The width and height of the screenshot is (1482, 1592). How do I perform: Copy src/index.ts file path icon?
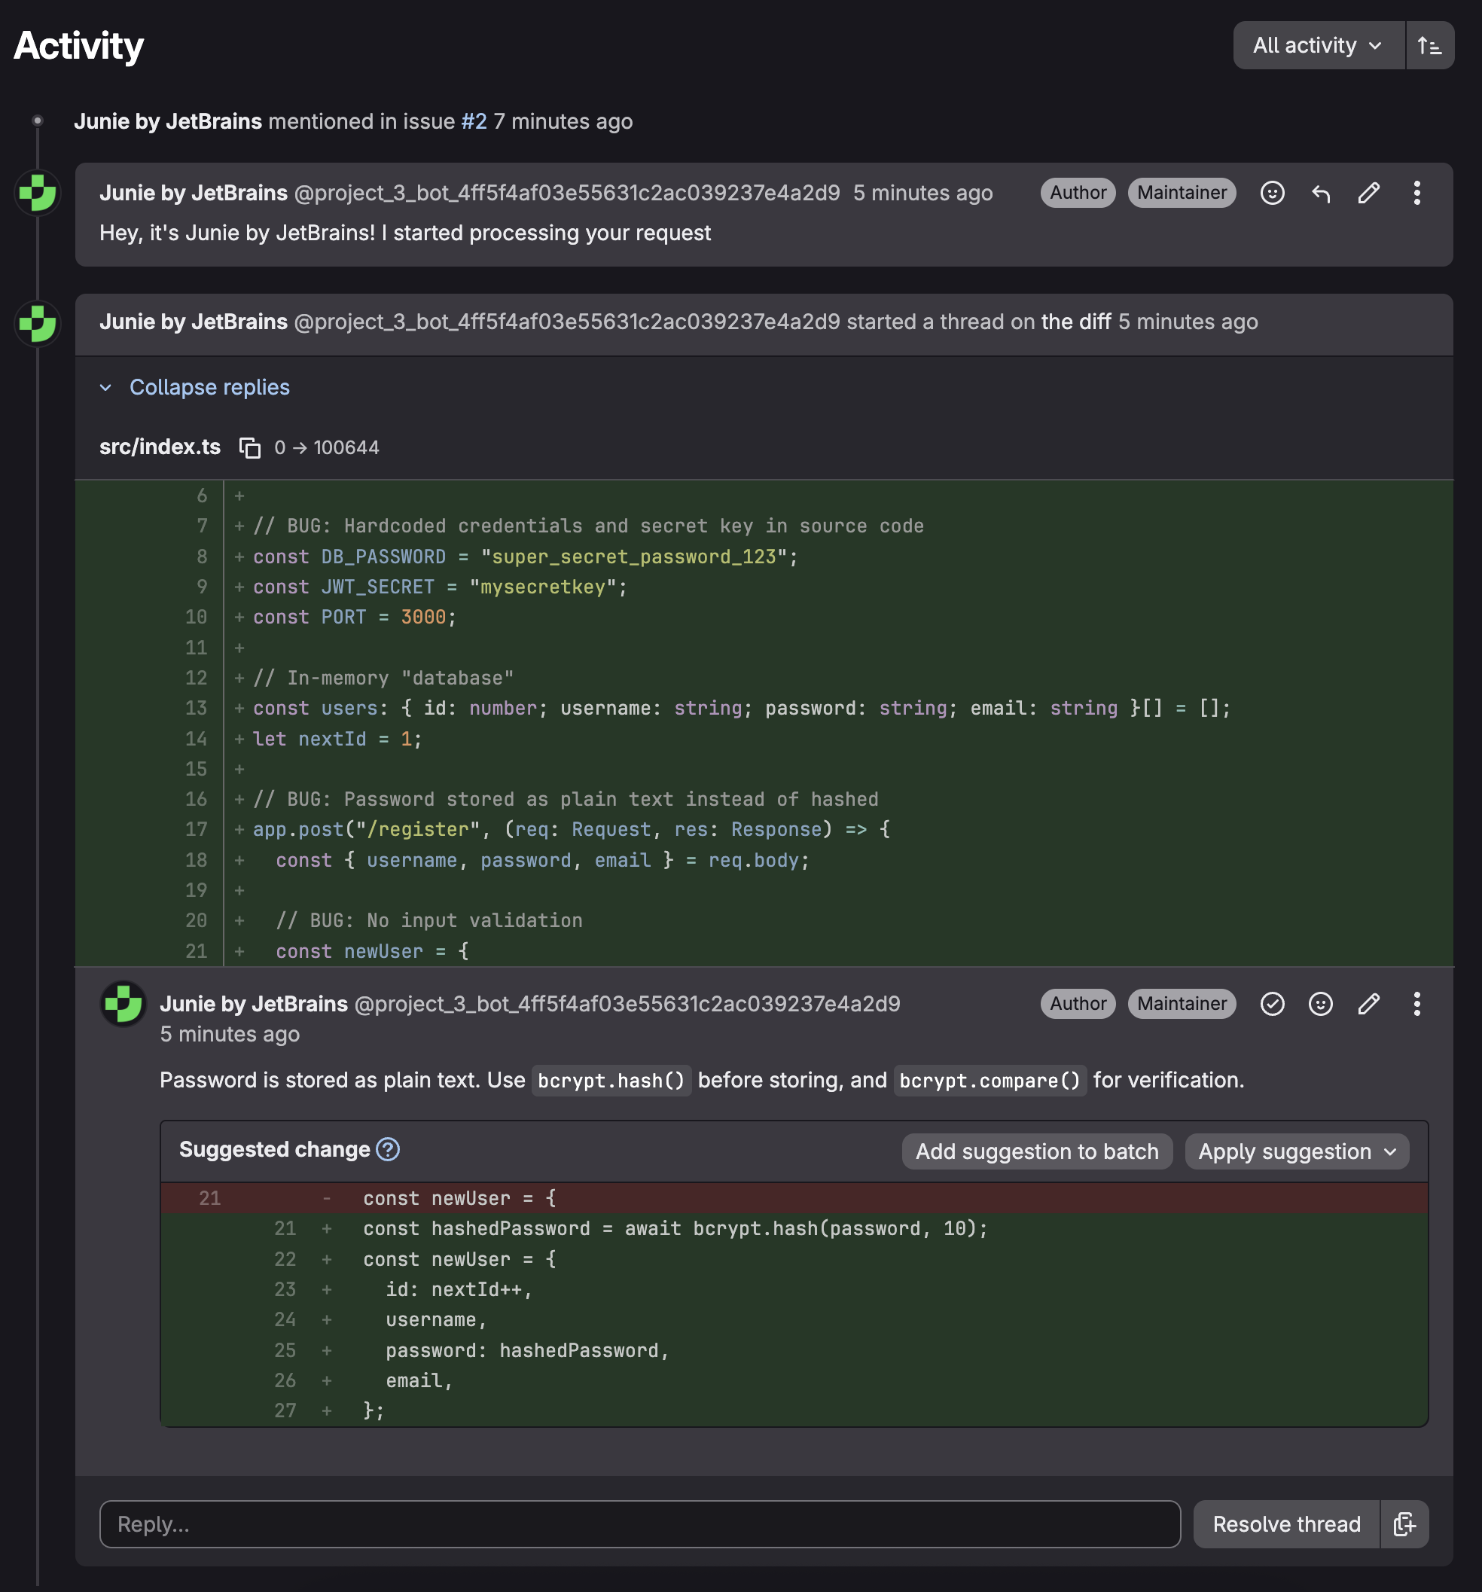tap(250, 447)
